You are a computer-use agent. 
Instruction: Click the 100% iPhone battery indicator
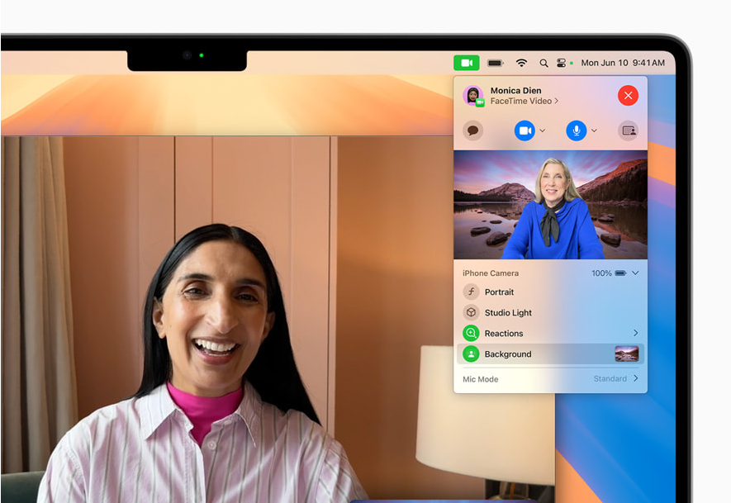point(609,273)
